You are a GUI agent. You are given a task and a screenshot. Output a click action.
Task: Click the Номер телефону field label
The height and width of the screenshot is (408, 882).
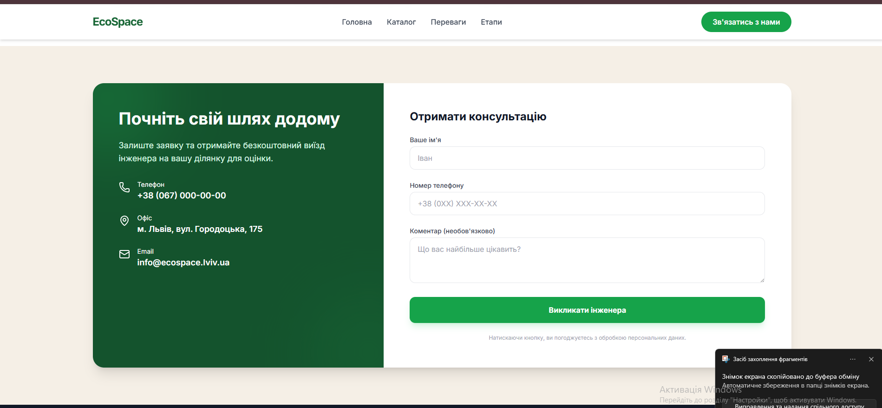coord(437,185)
